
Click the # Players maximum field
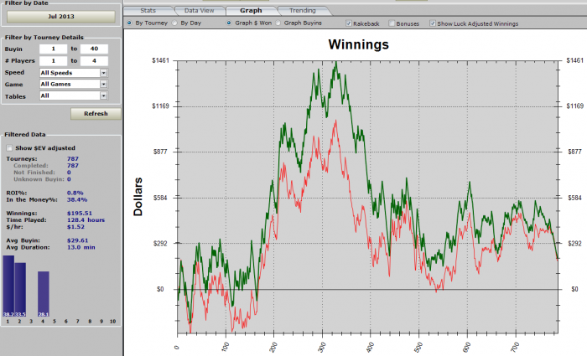(94, 61)
